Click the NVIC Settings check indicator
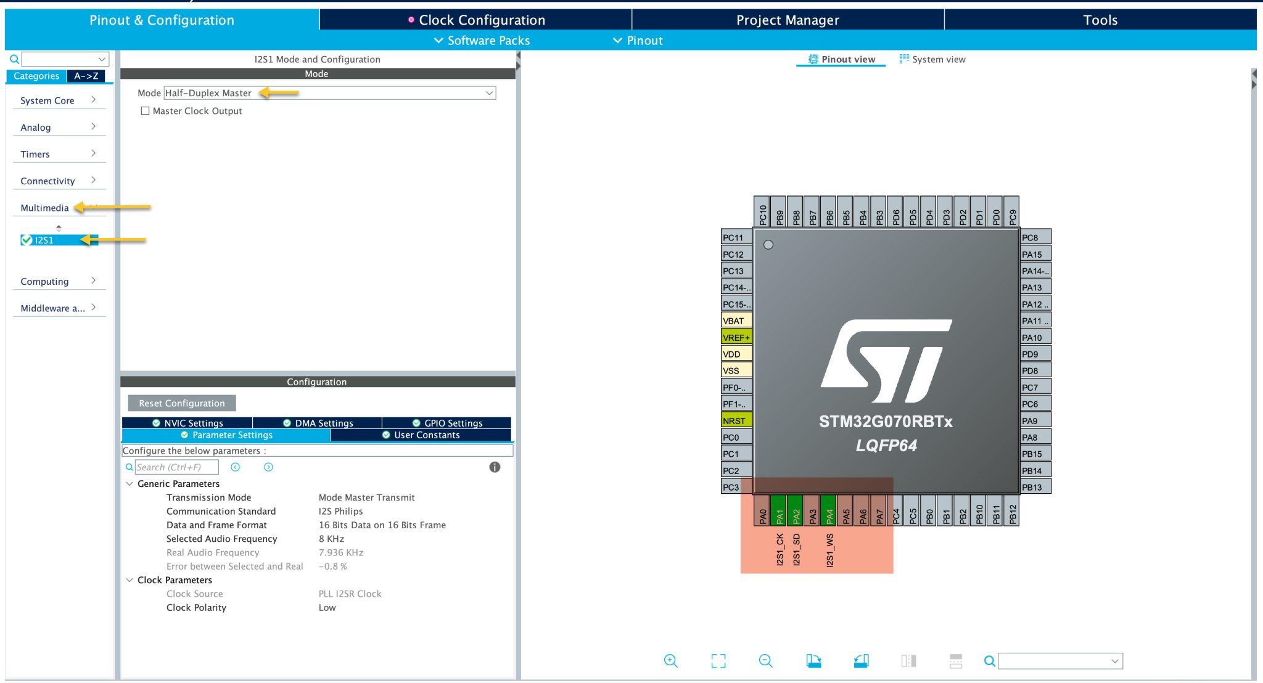1263x683 pixels. click(x=156, y=423)
